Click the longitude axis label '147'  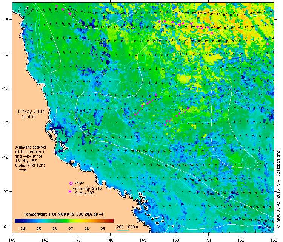tap(78, 240)
